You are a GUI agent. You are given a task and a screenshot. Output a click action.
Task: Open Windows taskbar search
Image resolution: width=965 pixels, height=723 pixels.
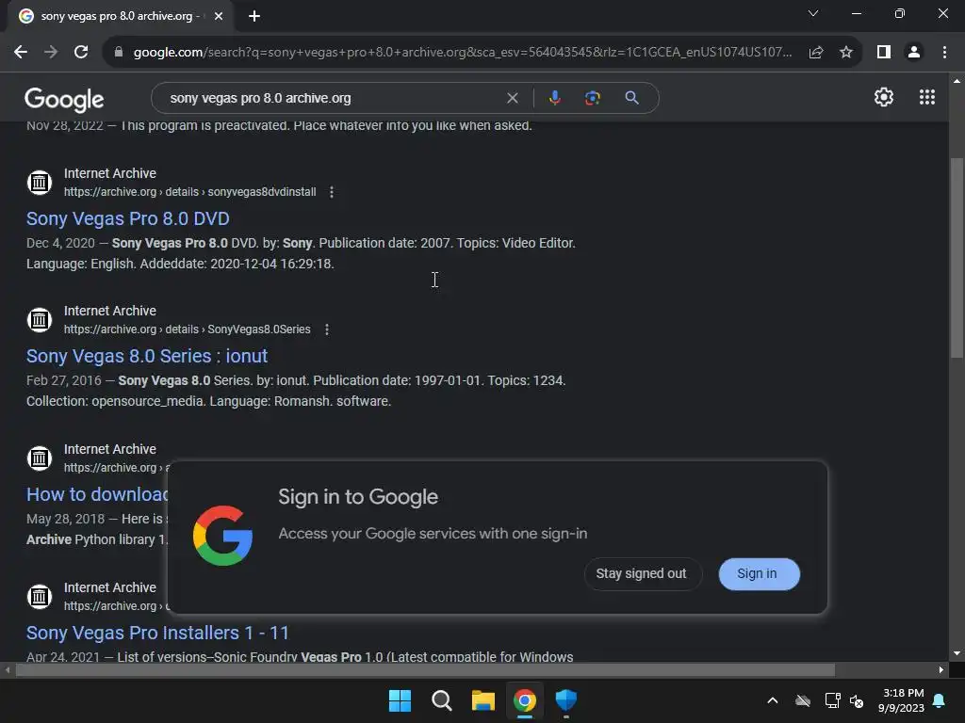click(x=442, y=700)
